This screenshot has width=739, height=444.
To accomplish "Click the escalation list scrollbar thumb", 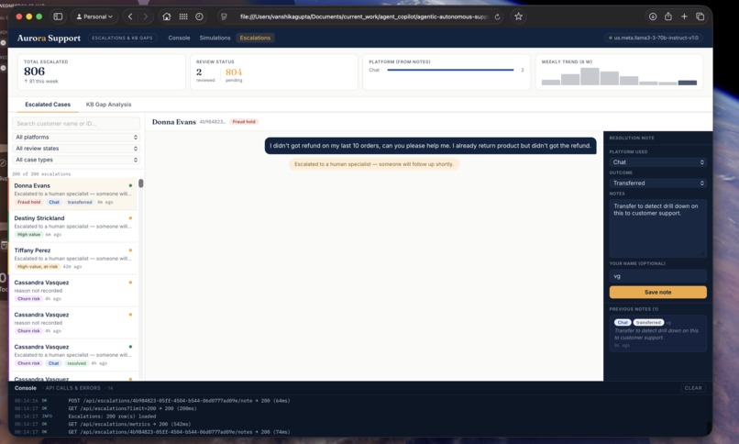I will click(x=141, y=183).
